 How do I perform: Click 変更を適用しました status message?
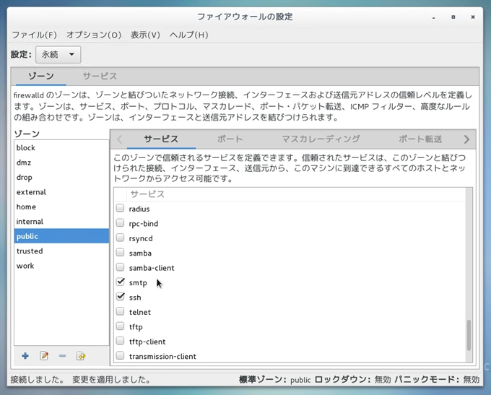[x=111, y=380]
